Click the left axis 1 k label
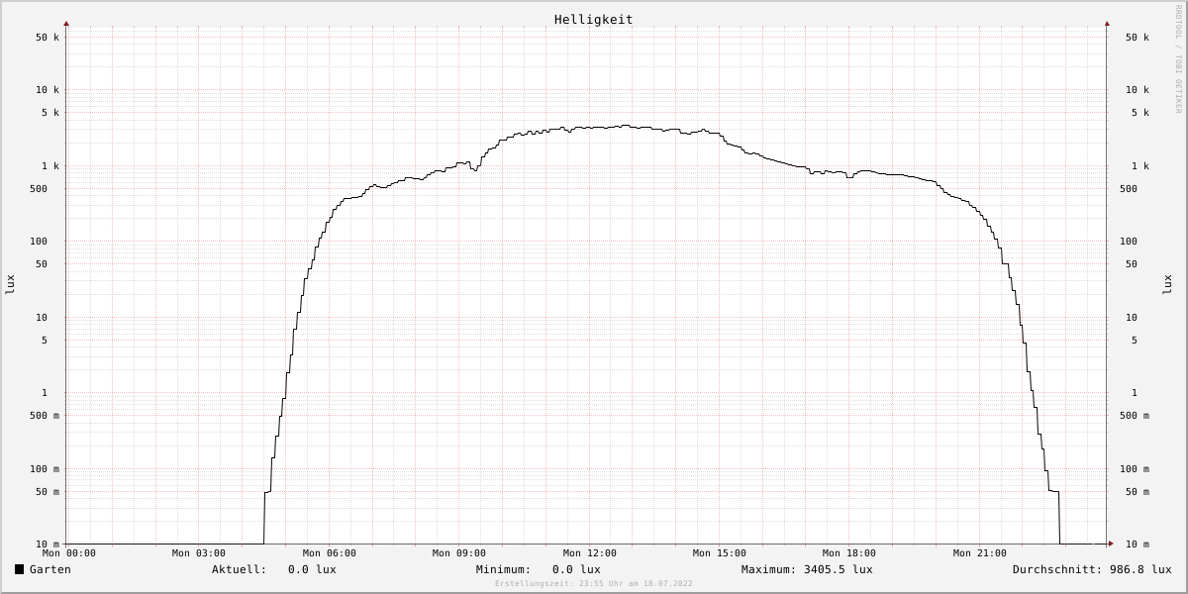Screen dimensions: 1188x594 point(50,166)
